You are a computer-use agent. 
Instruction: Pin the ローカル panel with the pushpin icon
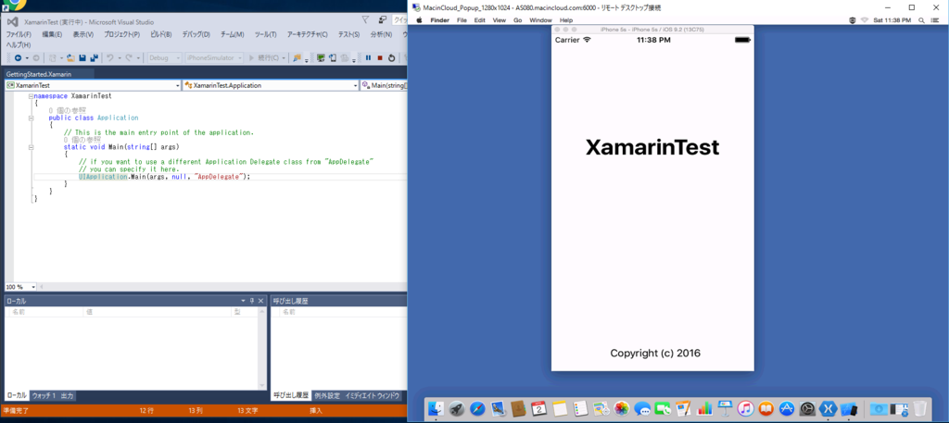tap(252, 301)
